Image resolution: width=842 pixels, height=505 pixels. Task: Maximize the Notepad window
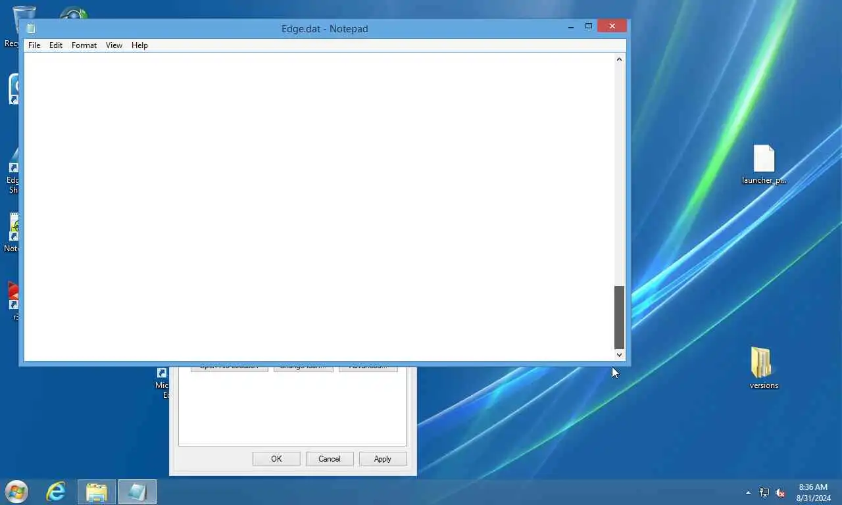589,26
